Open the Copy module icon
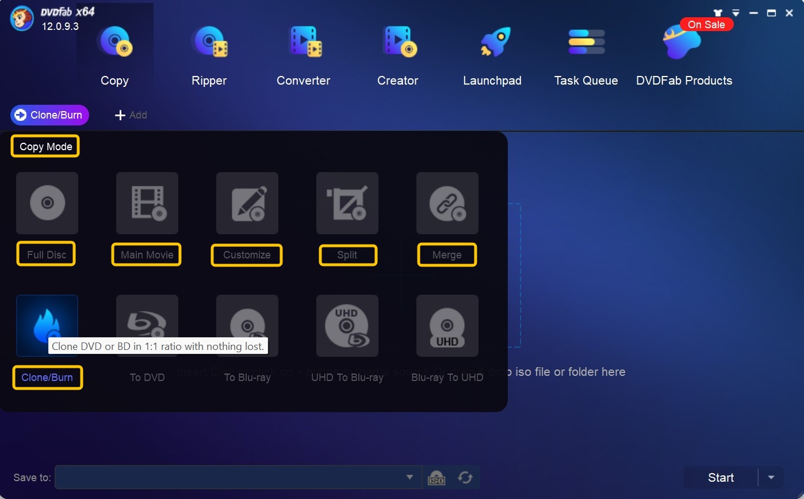The image size is (804, 499). click(x=116, y=42)
